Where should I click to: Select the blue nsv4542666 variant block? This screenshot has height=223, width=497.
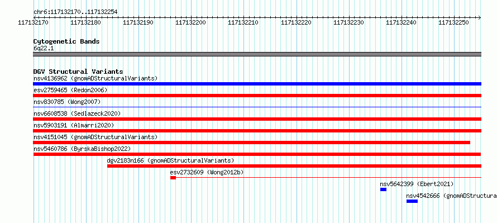412,201
